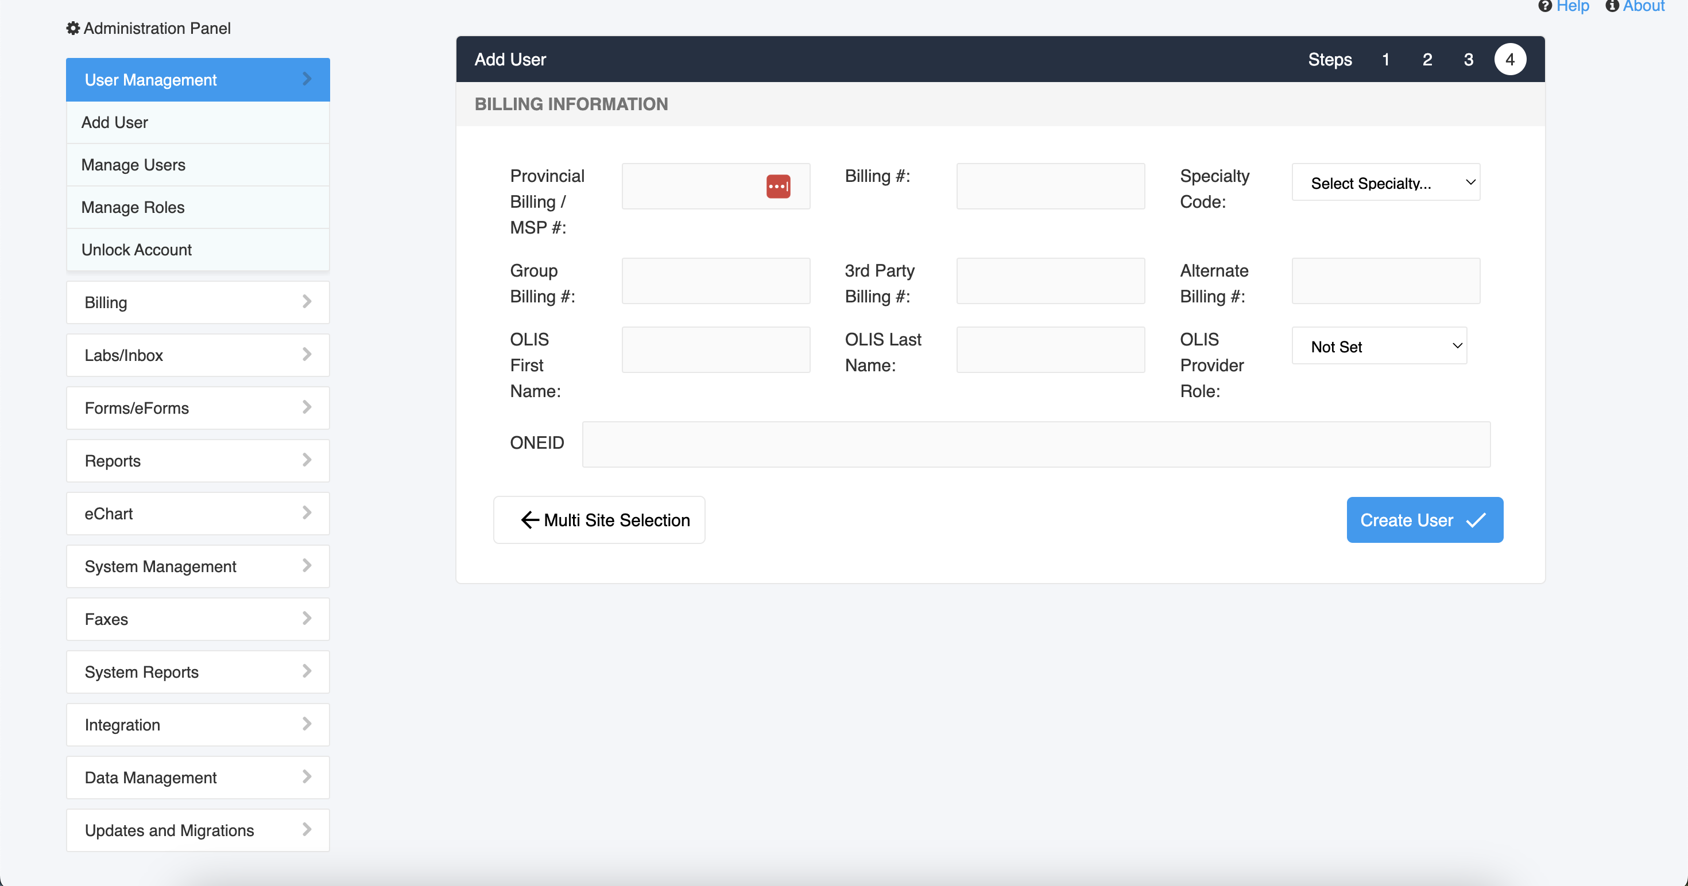Image resolution: width=1688 pixels, height=886 pixels.
Task: Click the About info icon
Action: tap(1612, 6)
